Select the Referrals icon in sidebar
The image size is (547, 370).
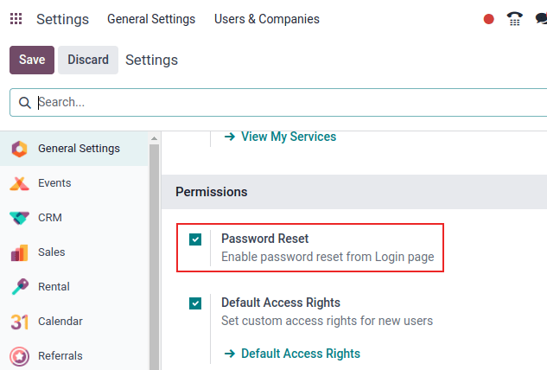tap(19, 355)
